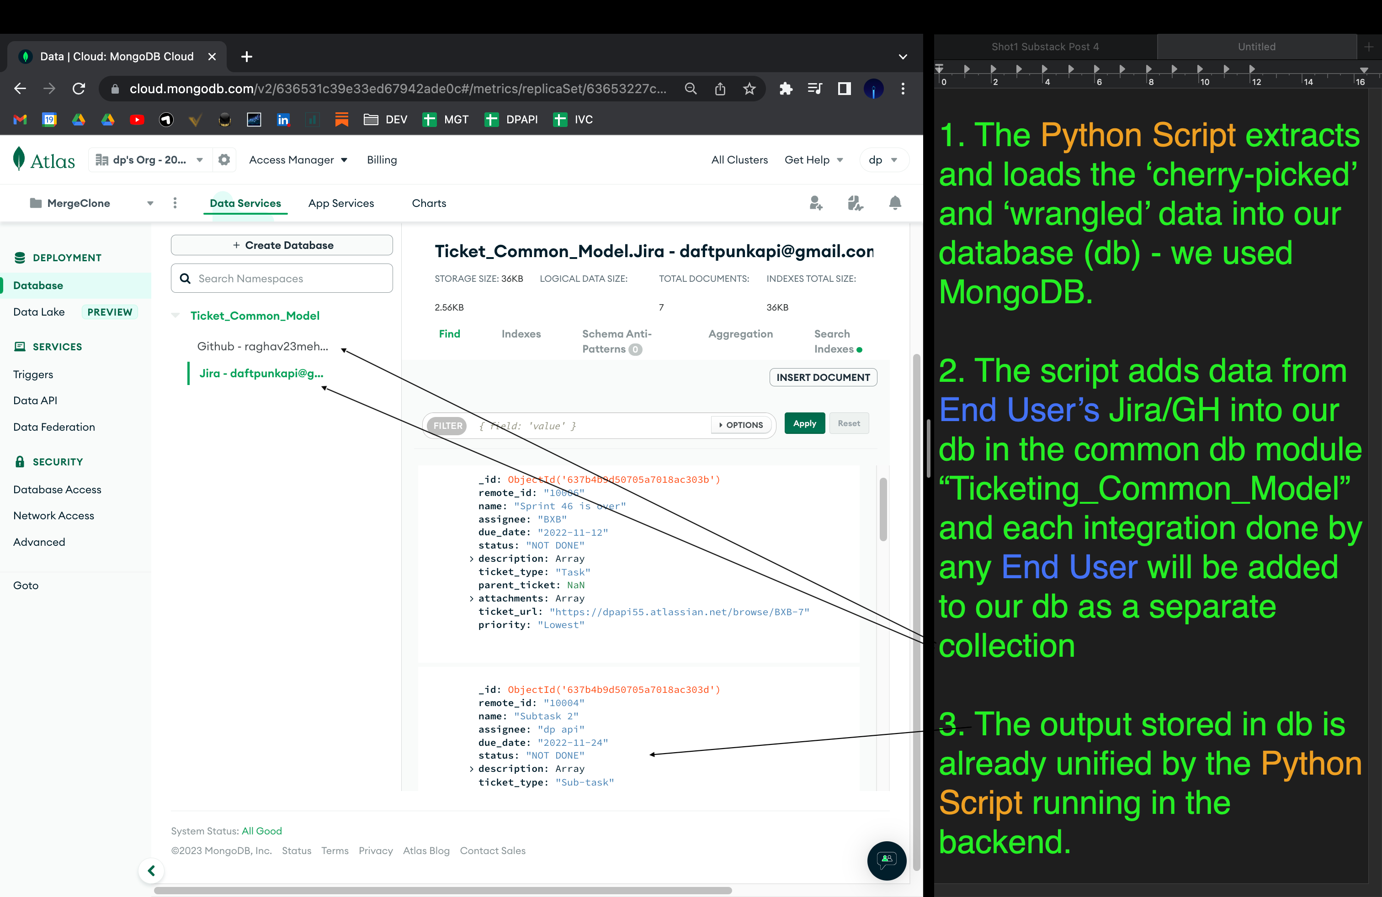Open Substack bookmark icon
Image resolution: width=1382 pixels, height=897 pixels.
341,120
